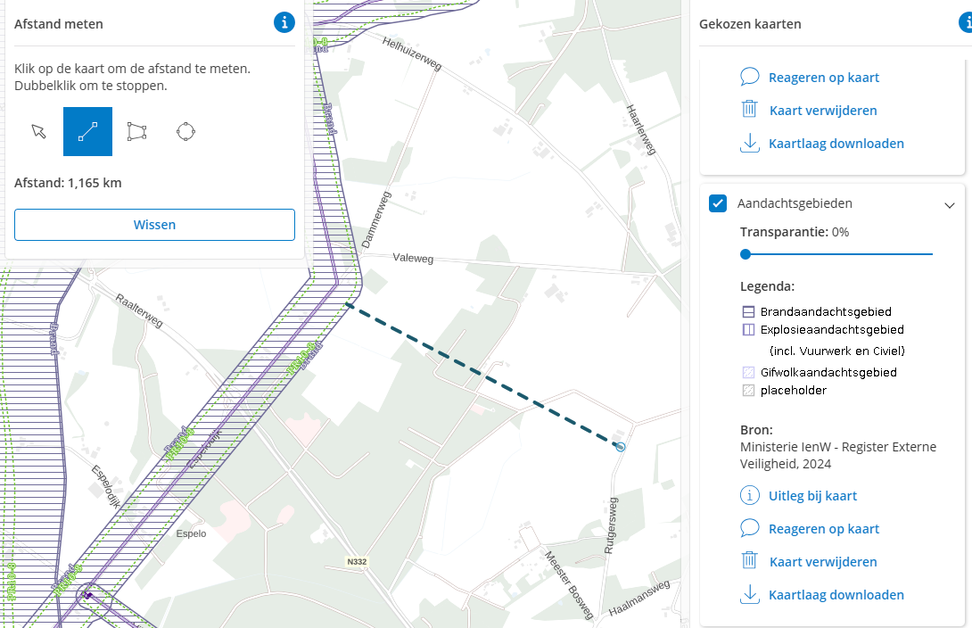Screen dimensions: 972x628
Task: Uncheck the Aandachtsgebieden layer checkbox
Action: tap(718, 203)
